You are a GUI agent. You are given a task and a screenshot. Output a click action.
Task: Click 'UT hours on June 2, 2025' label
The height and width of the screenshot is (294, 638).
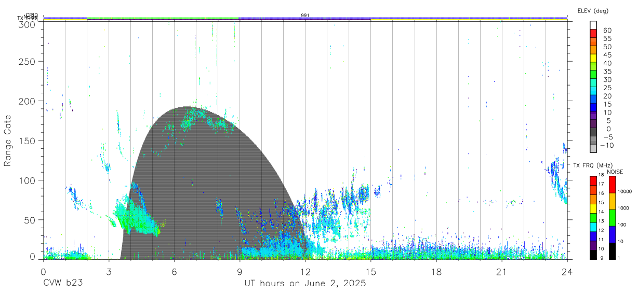point(305,284)
